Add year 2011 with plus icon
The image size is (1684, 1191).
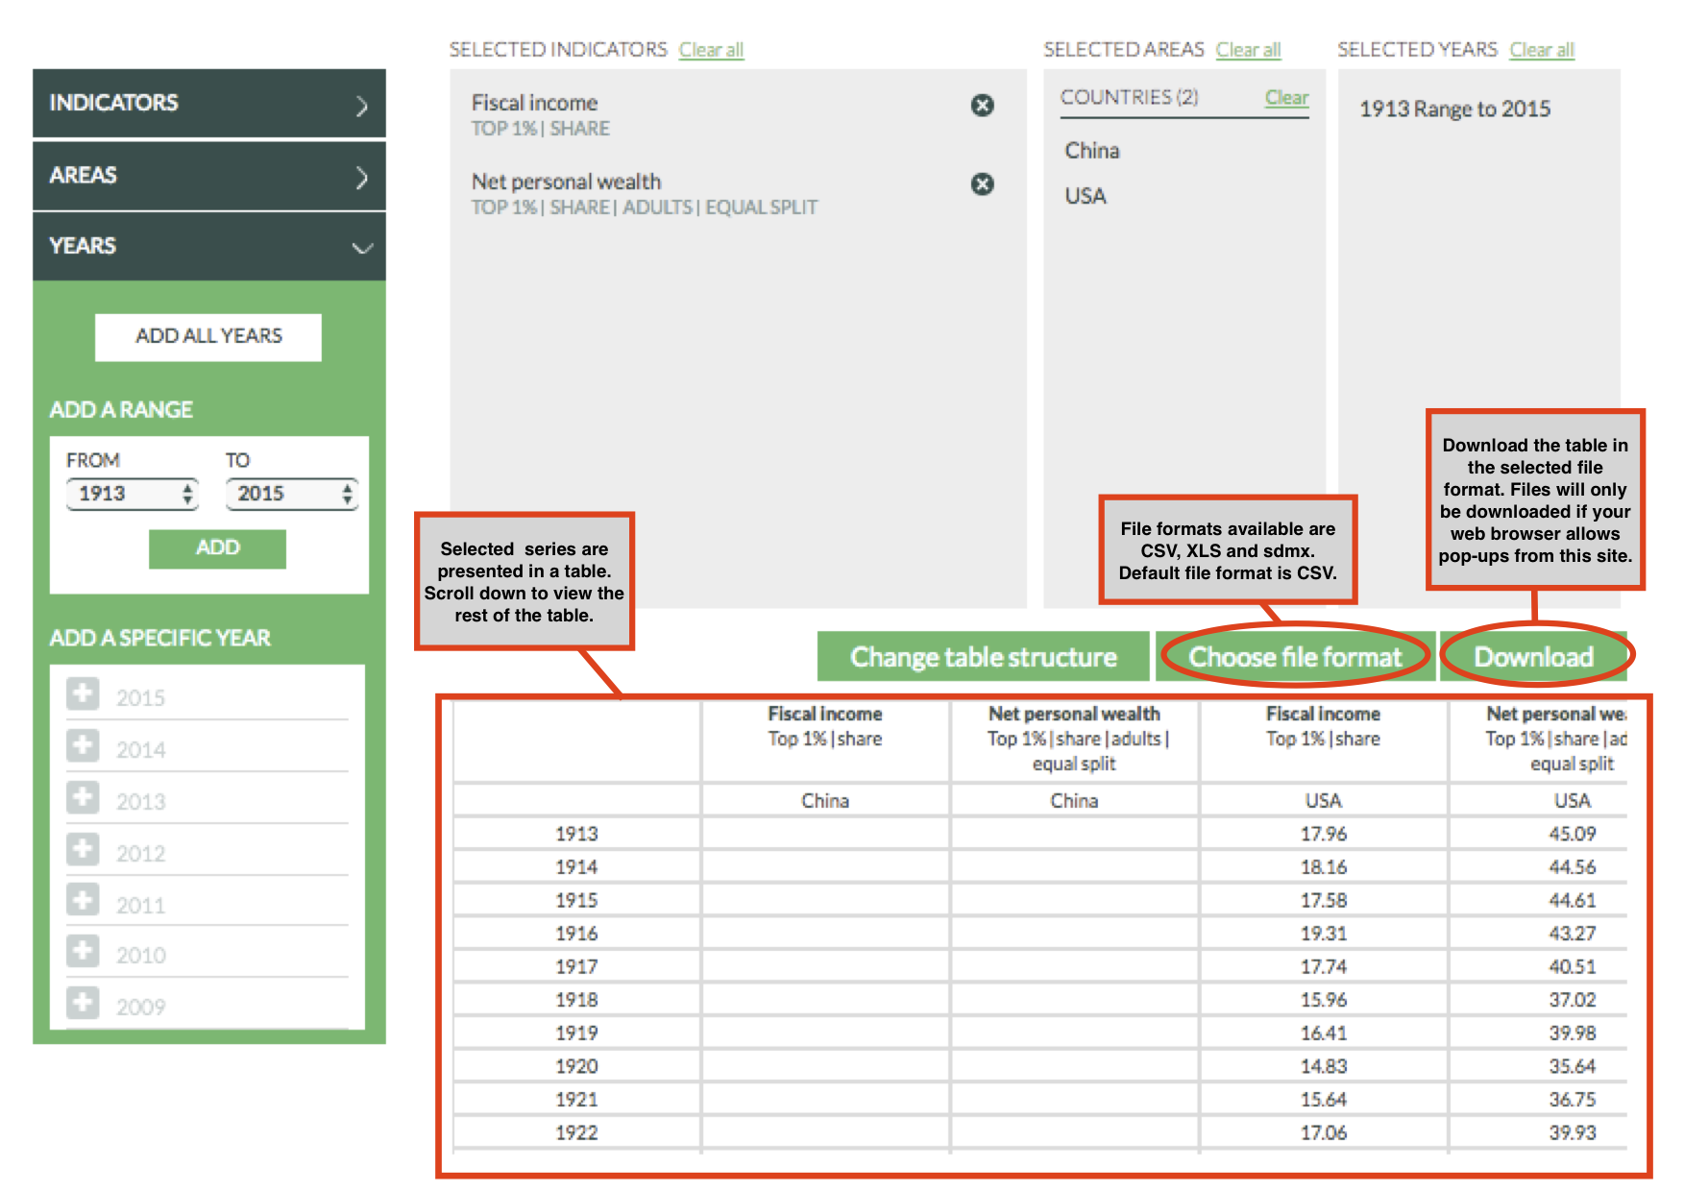click(83, 901)
